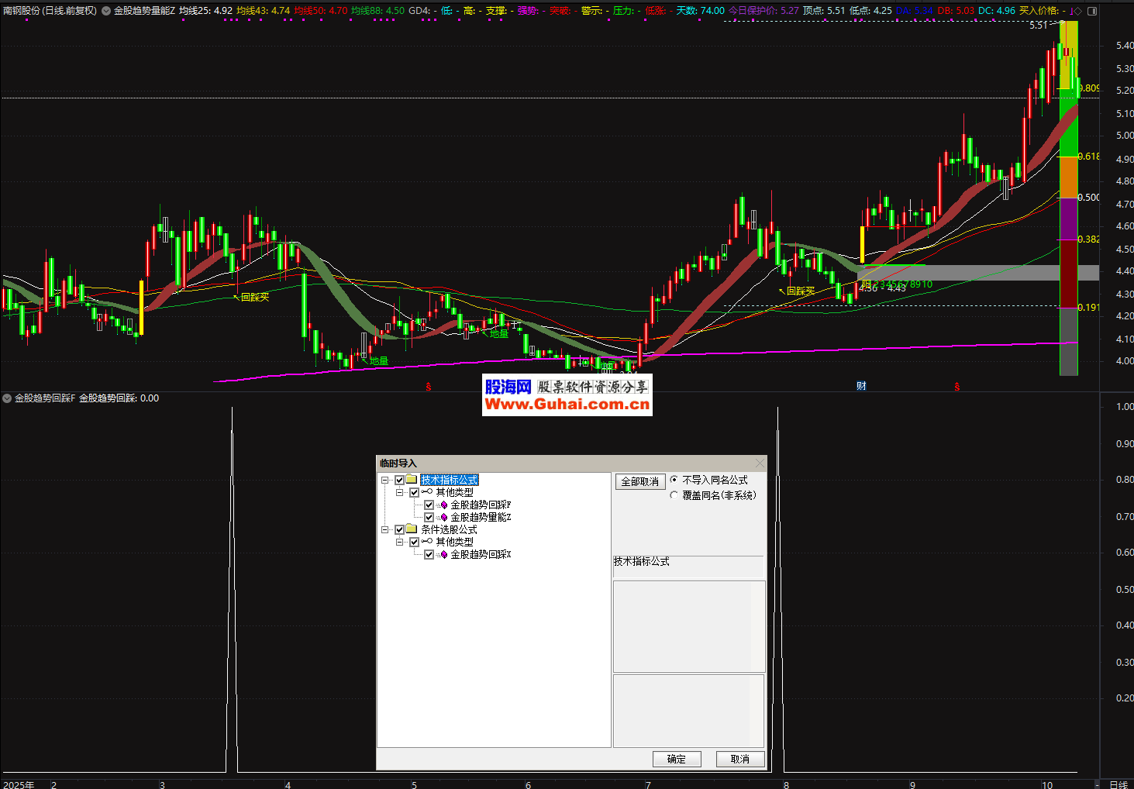Click the panel layout icon at top right
This screenshot has height=789, width=1134.
click(x=1092, y=11)
